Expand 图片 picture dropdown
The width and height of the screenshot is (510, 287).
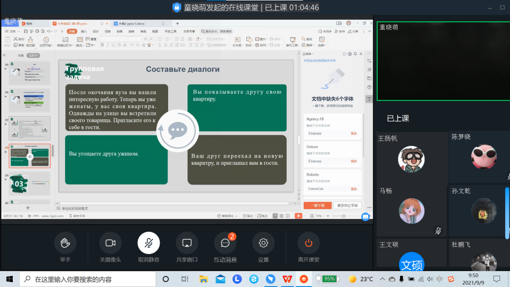click(x=261, y=39)
